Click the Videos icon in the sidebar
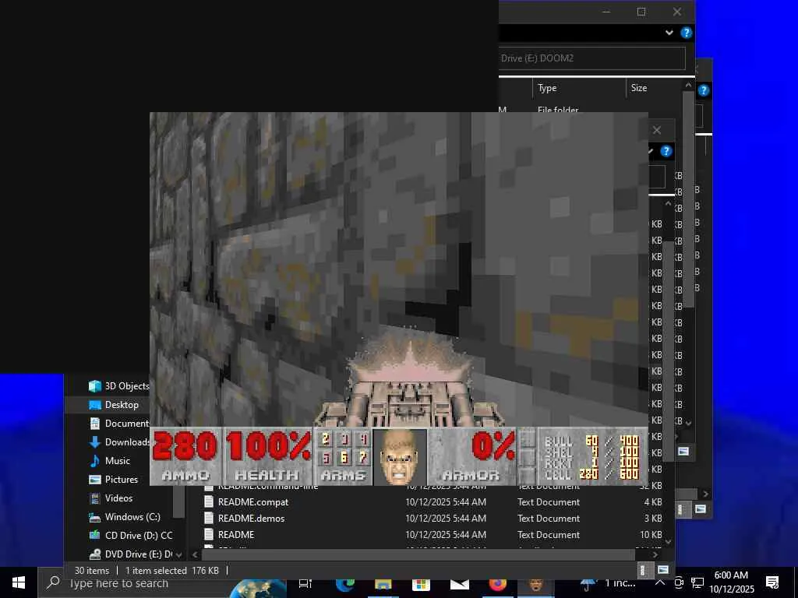Screen dimensions: 798x598 coord(94,498)
